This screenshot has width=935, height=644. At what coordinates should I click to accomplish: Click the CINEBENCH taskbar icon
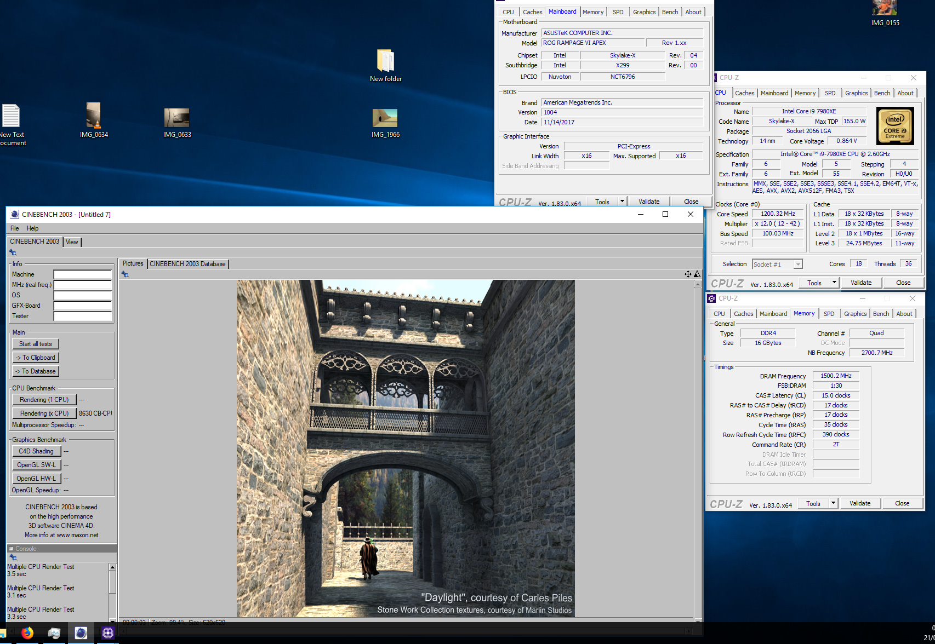pos(81,633)
